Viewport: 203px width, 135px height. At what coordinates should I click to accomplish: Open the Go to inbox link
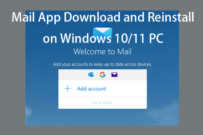click(x=103, y=103)
